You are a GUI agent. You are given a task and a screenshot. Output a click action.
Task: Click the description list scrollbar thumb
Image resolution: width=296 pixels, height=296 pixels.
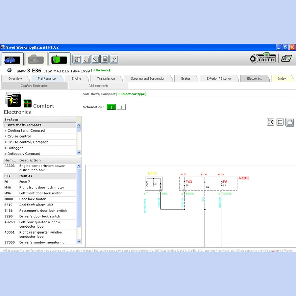(x=79, y=198)
